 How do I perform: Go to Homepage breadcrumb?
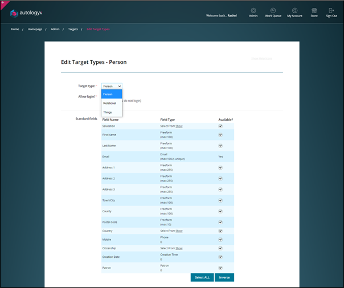point(35,29)
